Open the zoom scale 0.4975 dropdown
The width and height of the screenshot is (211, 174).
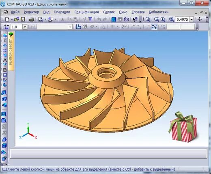pos(192,20)
